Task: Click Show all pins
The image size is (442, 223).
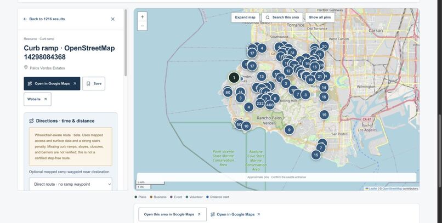Action: 320,18
